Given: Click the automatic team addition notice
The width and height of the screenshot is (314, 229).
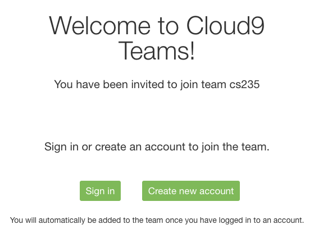Looking at the screenshot, I should click(x=157, y=220).
